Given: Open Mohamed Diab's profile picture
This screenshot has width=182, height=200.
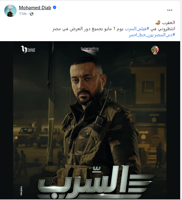Looking at the screenshot, I should click(x=10, y=11).
